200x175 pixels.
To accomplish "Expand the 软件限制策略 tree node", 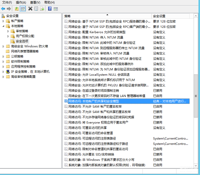I will coord(3,62).
